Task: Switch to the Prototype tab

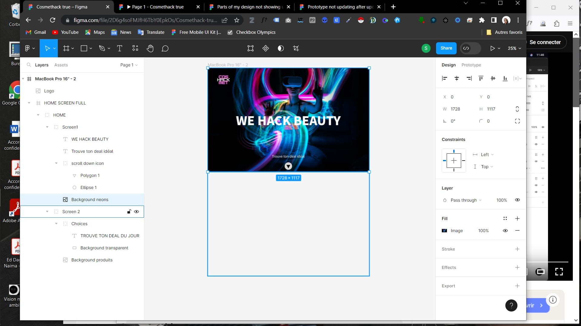Action: pyautogui.click(x=471, y=65)
